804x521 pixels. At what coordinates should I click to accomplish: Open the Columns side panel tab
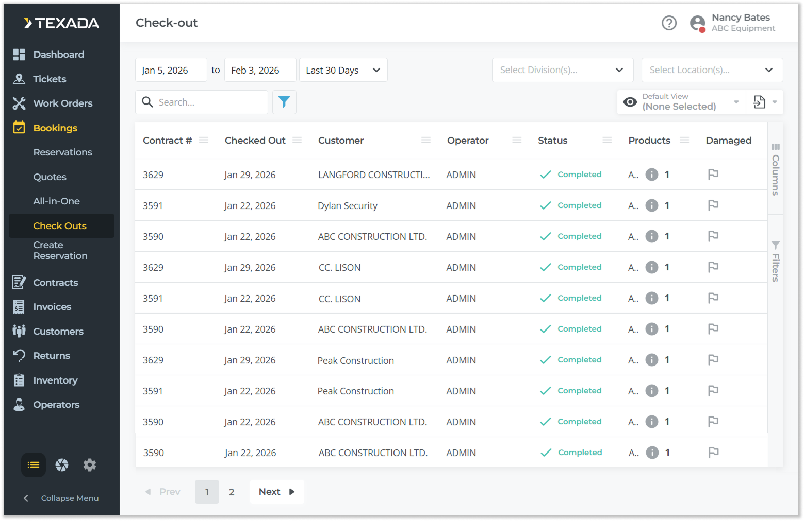click(x=775, y=169)
